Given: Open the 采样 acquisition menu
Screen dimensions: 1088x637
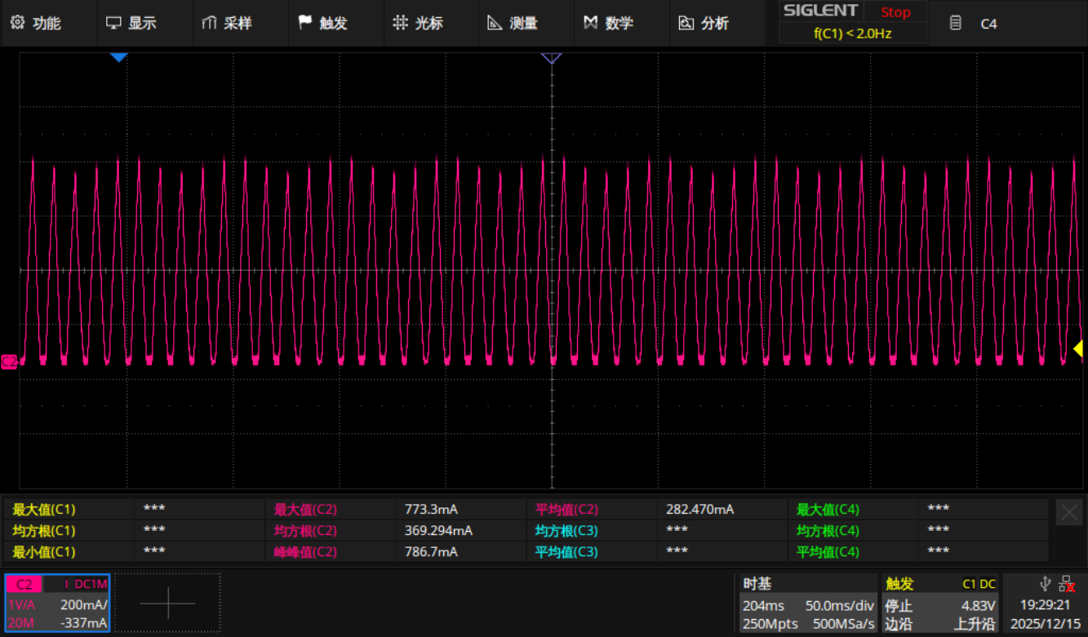Looking at the screenshot, I should (x=226, y=23).
